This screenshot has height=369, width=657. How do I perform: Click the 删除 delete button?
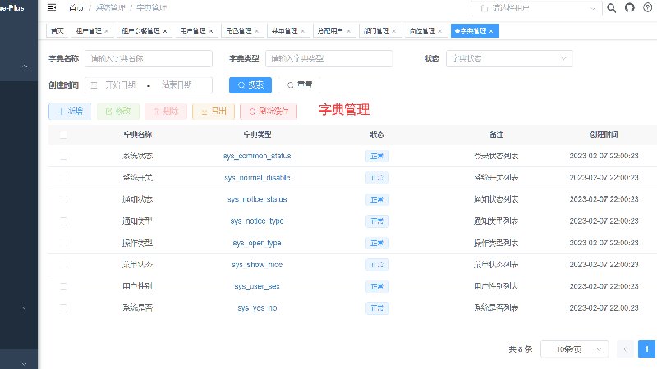(166, 112)
